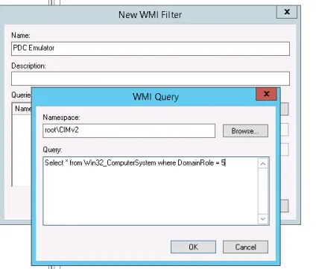Click the empty Description field
316x269 pixels.
(x=151, y=78)
